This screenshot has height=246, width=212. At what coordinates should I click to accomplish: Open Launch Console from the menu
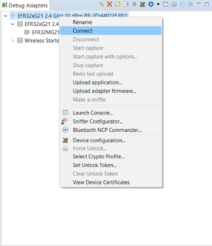[111, 113]
